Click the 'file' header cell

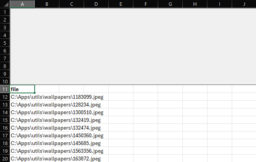coord(22,89)
